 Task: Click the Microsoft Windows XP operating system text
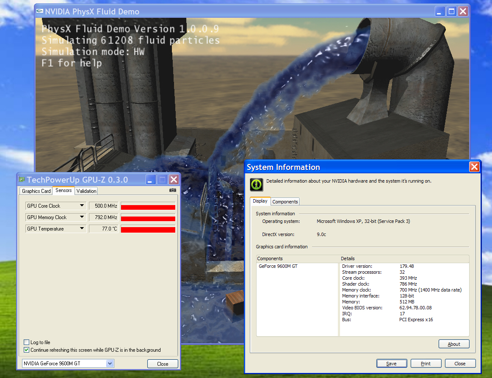363,221
